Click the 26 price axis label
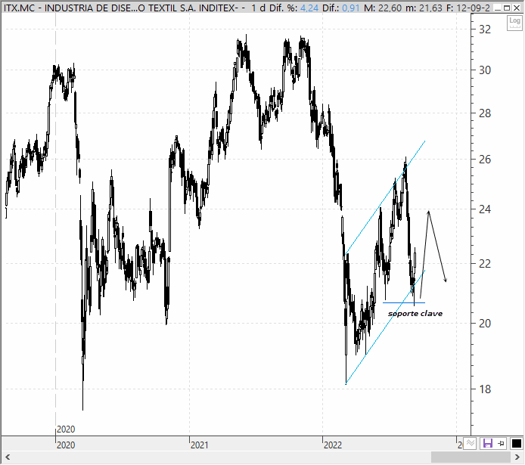Image resolution: width=525 pixels, height=465 pixels. pyautogui.click(x=485, y=160)
